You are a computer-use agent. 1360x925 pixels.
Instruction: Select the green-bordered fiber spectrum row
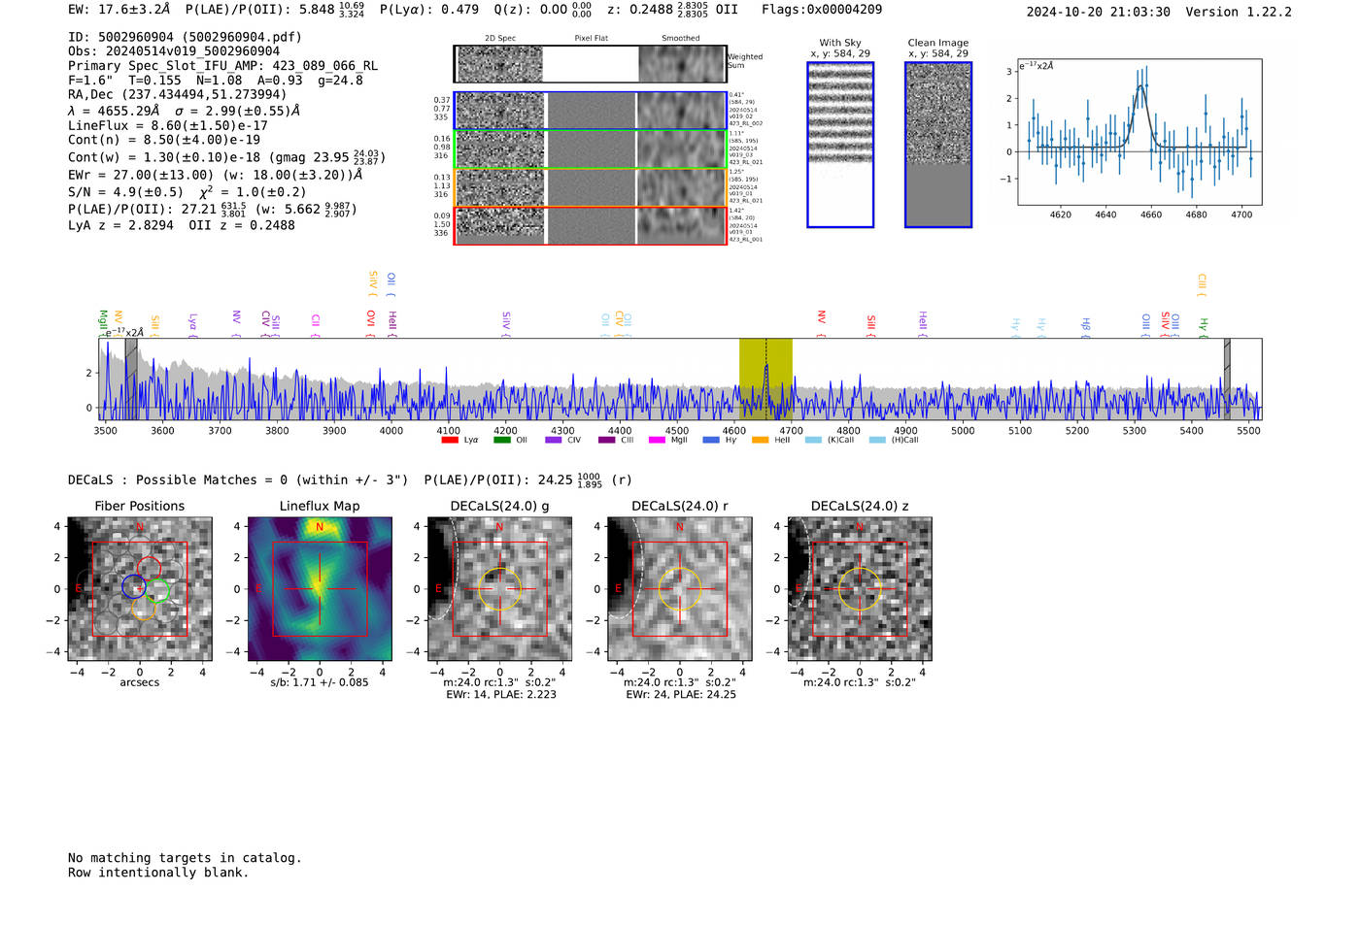point(590,149)
